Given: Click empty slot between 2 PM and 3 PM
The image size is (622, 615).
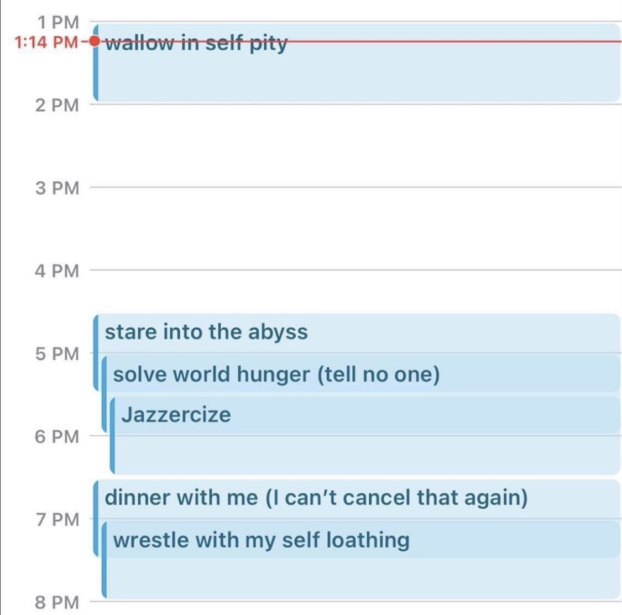Looking at the screenshot, I should tap(354, 145).
